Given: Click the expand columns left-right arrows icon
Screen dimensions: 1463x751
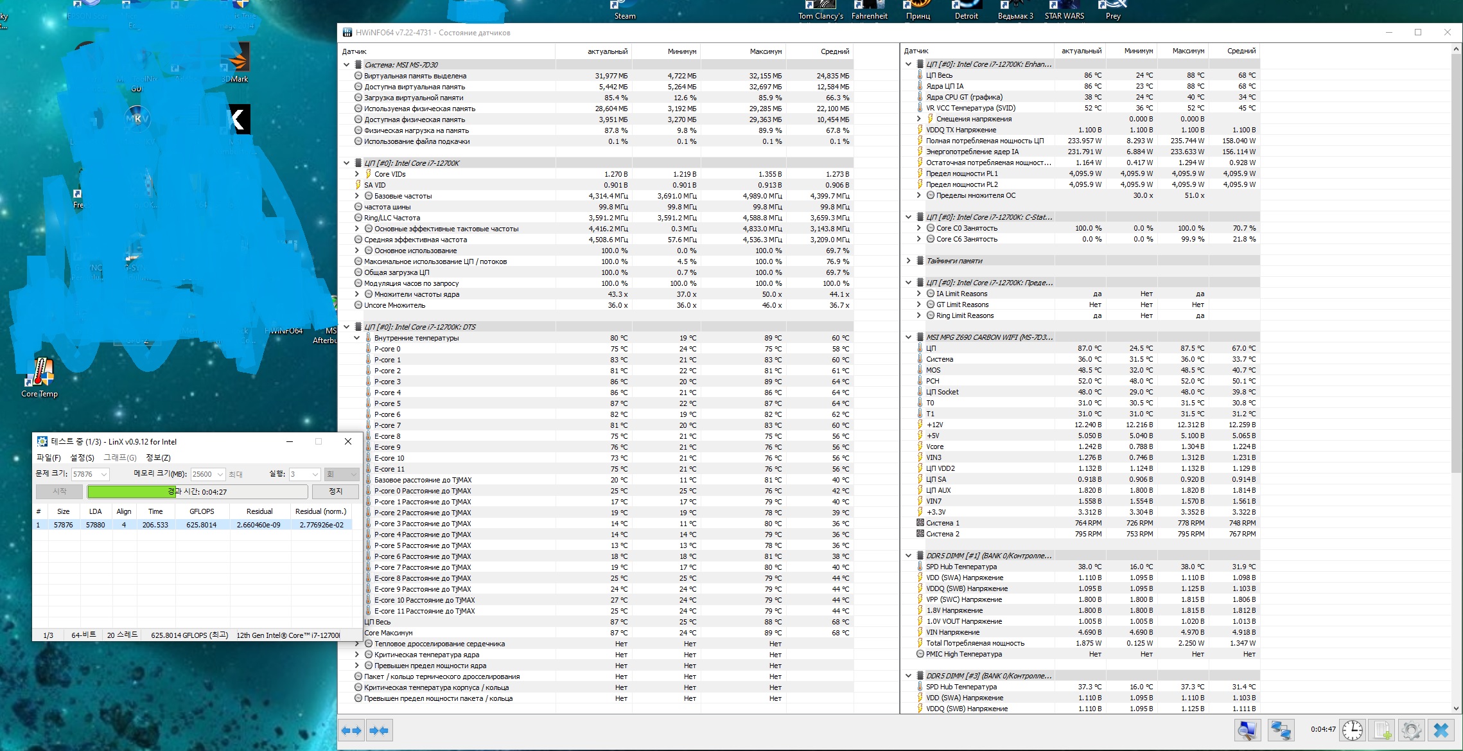Looking at the screenshot, I should click(x=351, y=730).
